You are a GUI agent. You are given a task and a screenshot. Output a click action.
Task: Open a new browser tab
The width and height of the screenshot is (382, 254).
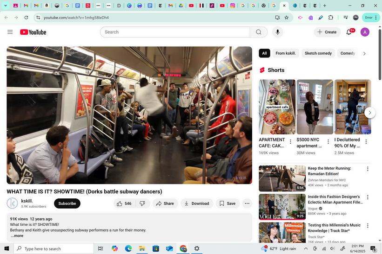point(324,6)
